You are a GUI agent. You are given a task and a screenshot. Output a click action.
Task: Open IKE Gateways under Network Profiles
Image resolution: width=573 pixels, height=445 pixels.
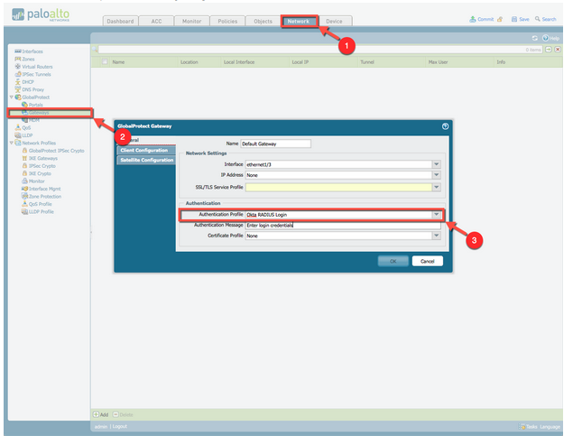42,158
